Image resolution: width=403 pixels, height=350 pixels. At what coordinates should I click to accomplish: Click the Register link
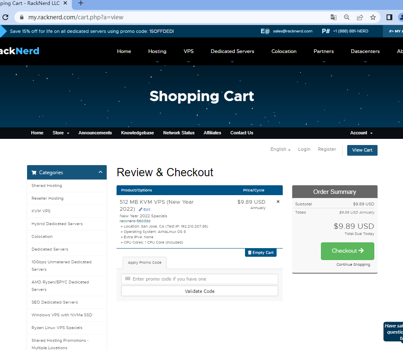(x=327, y=149)
